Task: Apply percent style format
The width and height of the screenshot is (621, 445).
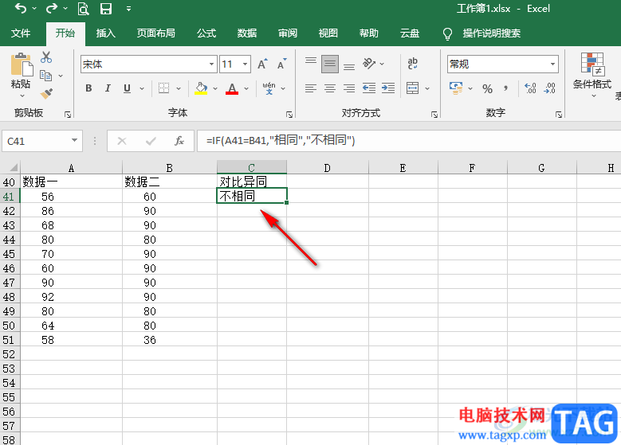Action: click(488, 88)
